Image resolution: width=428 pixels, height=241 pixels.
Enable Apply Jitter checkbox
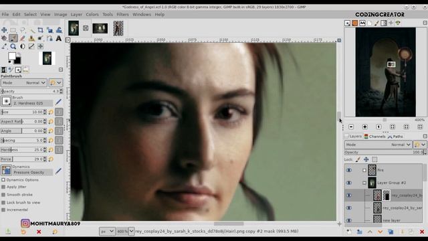(3, 187)
